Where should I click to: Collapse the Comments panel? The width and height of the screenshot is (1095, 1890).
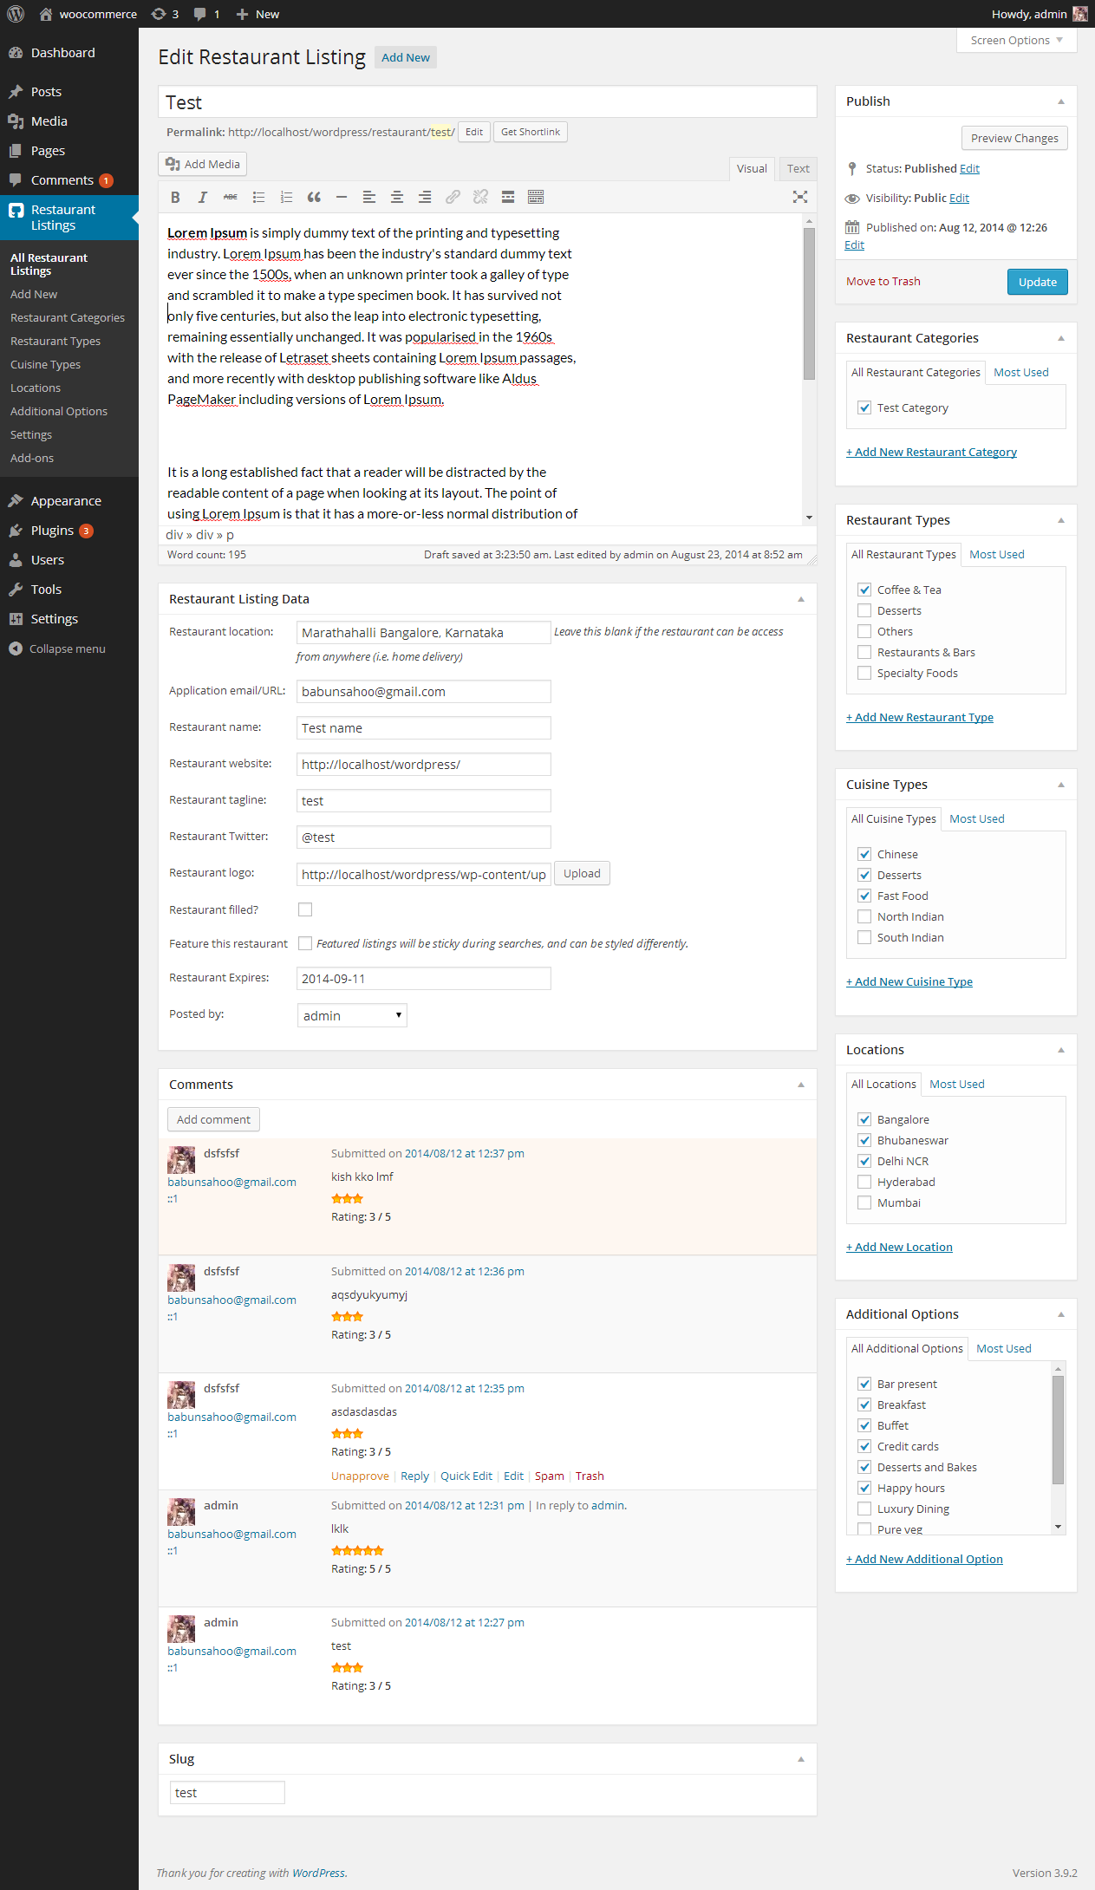click(801, 1085)
